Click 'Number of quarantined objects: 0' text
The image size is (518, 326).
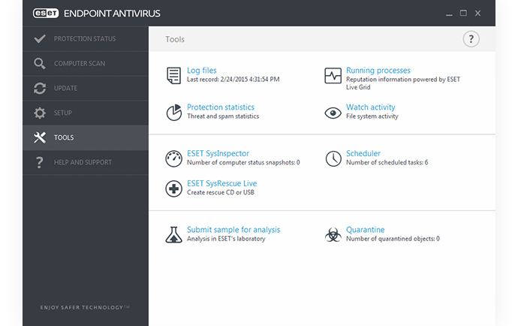(x=393, y=239)
